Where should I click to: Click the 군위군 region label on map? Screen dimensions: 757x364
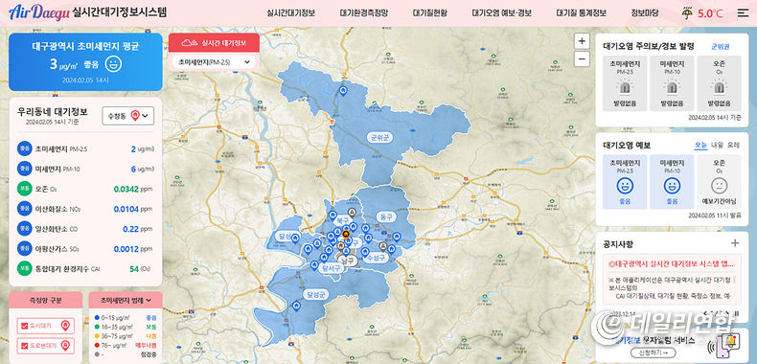[x=379, y=138]
